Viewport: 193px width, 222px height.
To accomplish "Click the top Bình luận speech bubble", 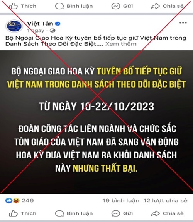I will (x=59, y=6).
